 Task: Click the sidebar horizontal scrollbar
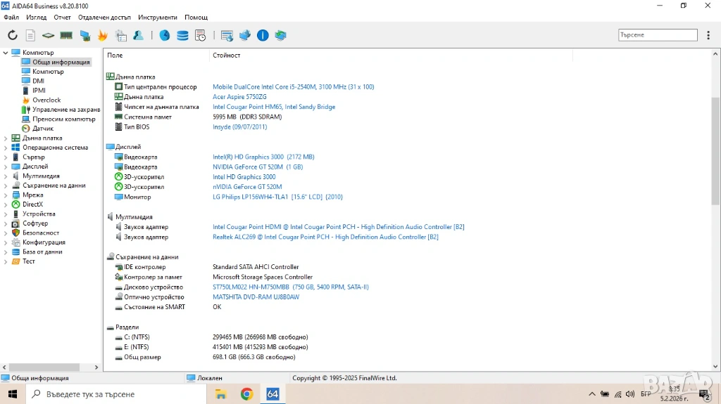pos(44,367)
